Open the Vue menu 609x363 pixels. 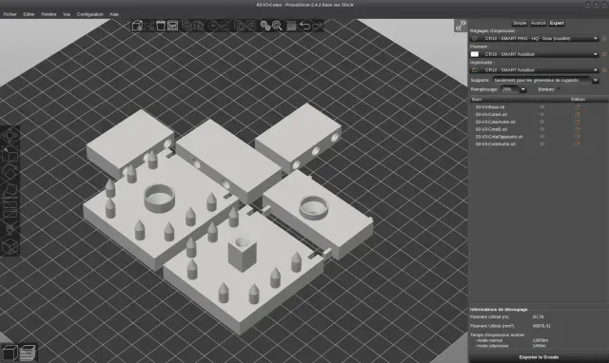pos(67,14)
